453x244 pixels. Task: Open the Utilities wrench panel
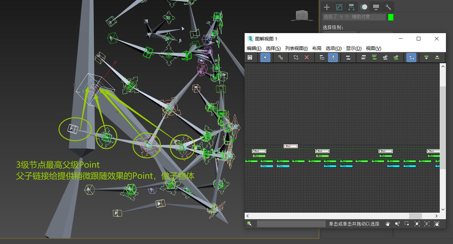pyautogui.click(x=388, y=7)
